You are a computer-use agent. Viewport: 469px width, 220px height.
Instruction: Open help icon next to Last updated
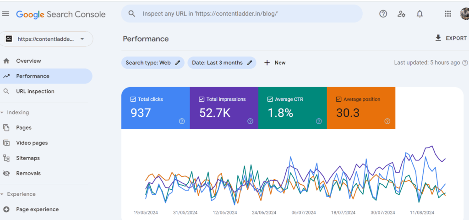click(x=465, y=62)
